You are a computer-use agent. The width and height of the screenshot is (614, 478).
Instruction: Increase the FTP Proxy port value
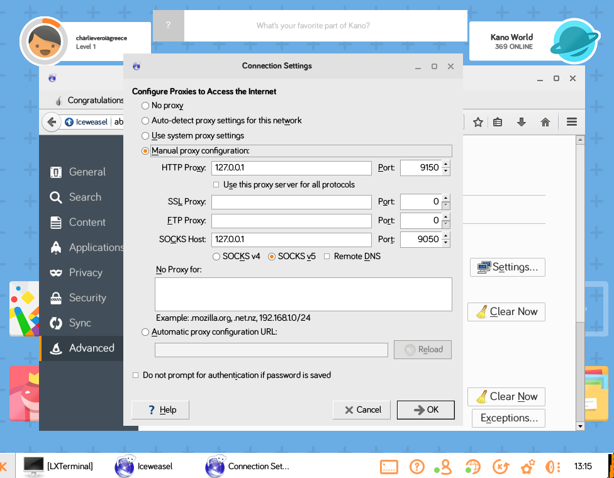click(446, 217)
